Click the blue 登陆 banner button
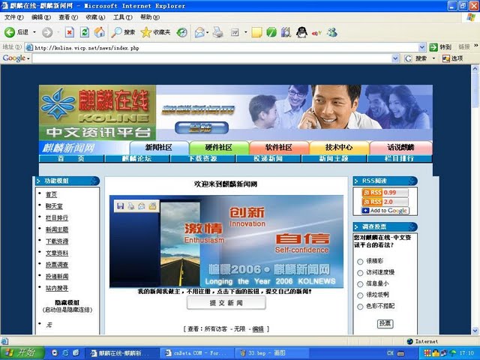The height and width of the screenshot is (360, 480). [202, 127]
